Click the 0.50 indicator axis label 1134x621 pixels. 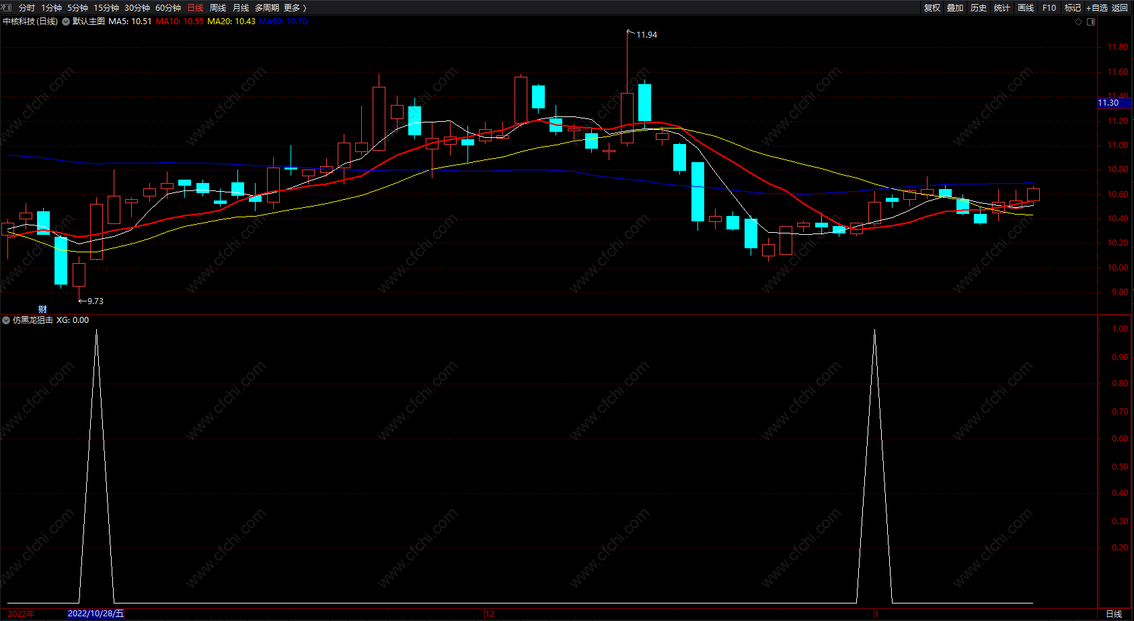point(1120,467)
